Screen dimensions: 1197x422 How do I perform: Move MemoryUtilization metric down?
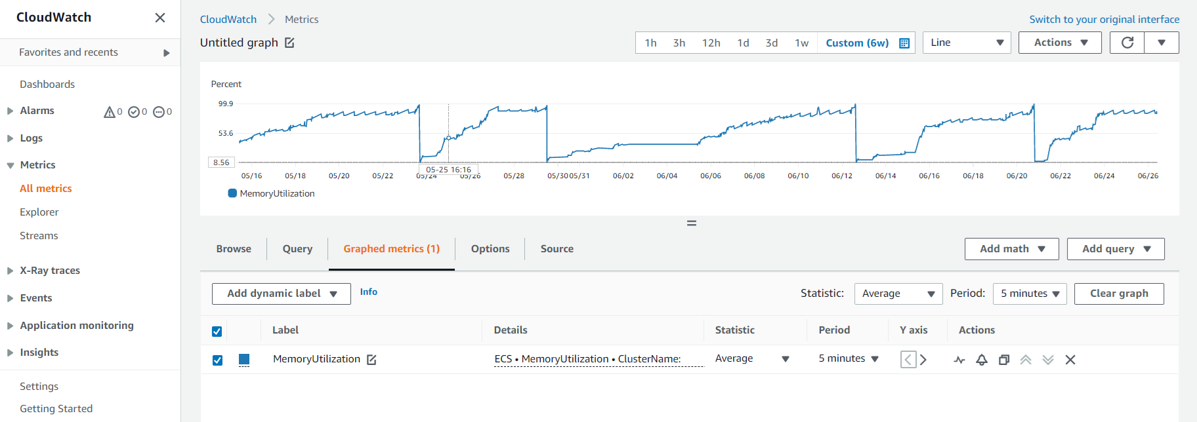click(x=1048, y=360)
